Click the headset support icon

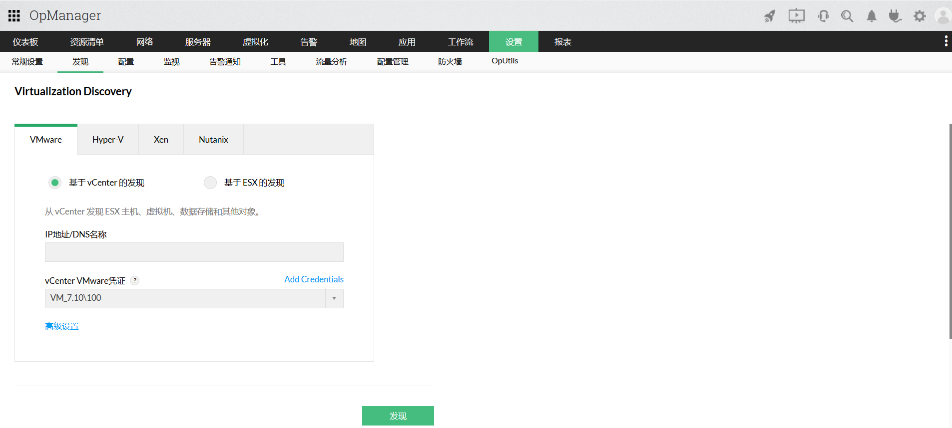[x=824, y=16]
